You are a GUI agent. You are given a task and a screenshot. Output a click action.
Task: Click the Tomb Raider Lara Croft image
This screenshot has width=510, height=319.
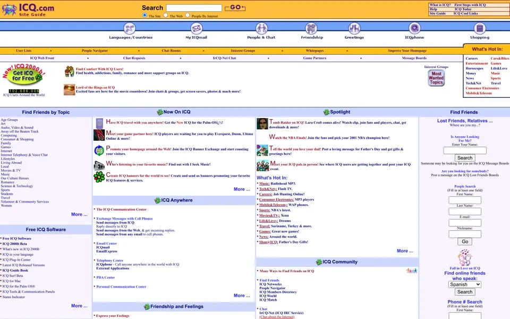point(262,124)
